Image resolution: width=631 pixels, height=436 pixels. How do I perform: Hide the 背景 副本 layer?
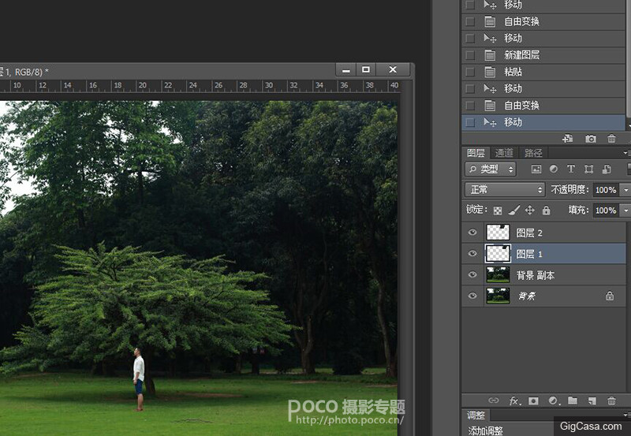pyautogui.click(x=472, y=274)
